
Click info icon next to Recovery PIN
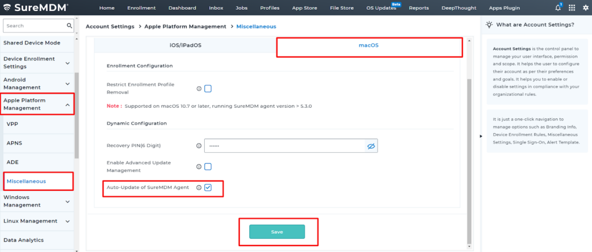point(199,146)
